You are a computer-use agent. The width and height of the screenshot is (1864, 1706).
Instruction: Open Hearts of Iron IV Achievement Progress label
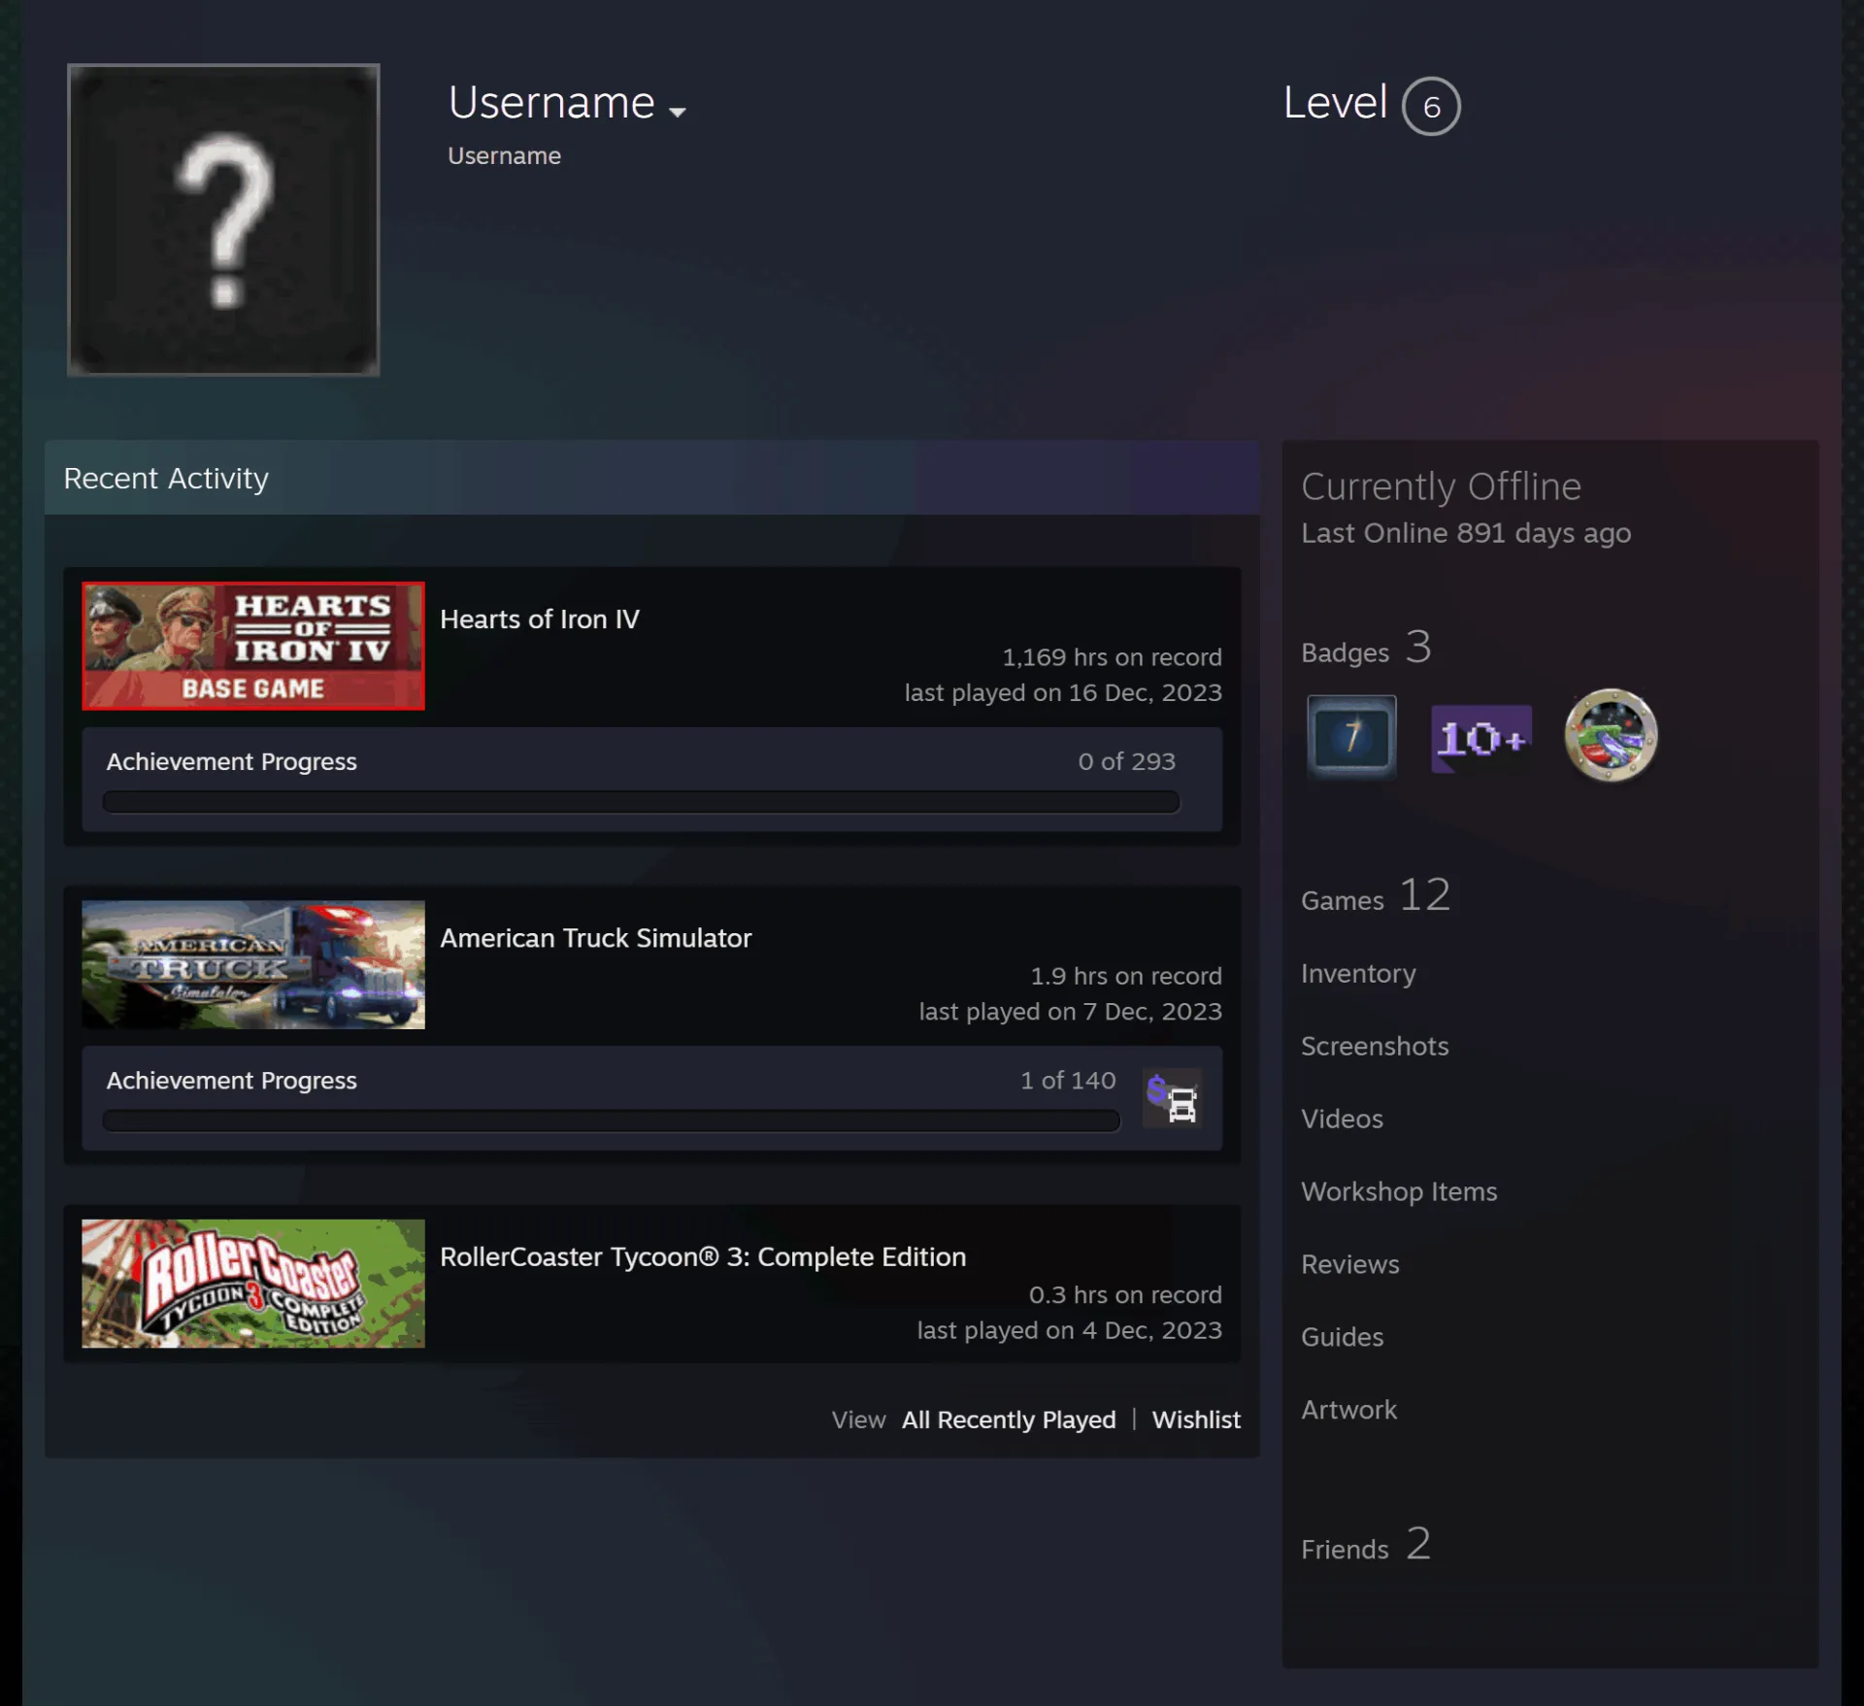pyautogui.click(x=231, y=761)
